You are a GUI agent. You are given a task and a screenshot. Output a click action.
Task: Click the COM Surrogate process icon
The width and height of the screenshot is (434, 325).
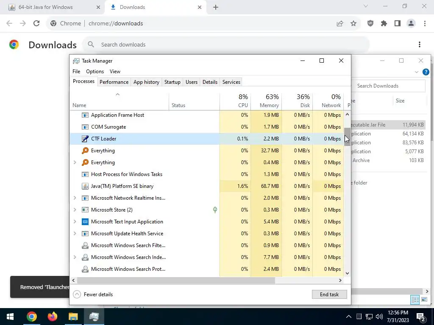(85, 127)
